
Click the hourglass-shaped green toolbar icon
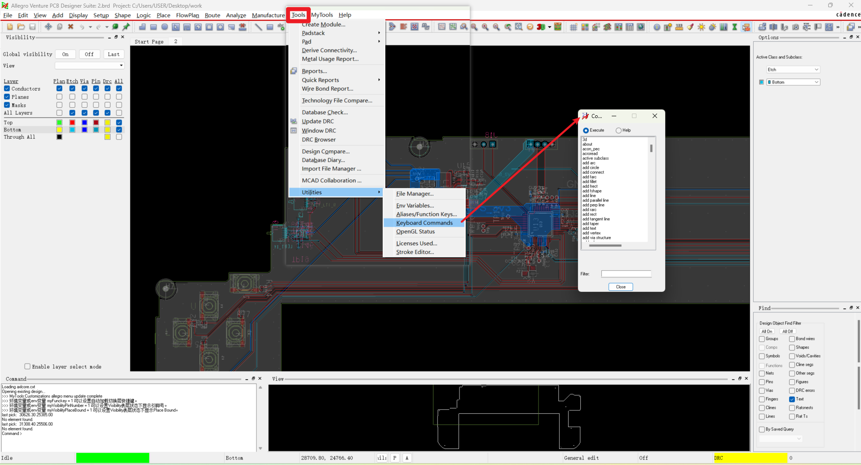(x=735, y=27)
